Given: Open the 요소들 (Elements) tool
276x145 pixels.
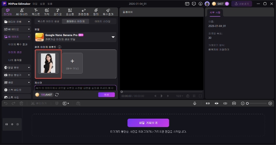Looking at the screenshot, I should tap(70, 12).
